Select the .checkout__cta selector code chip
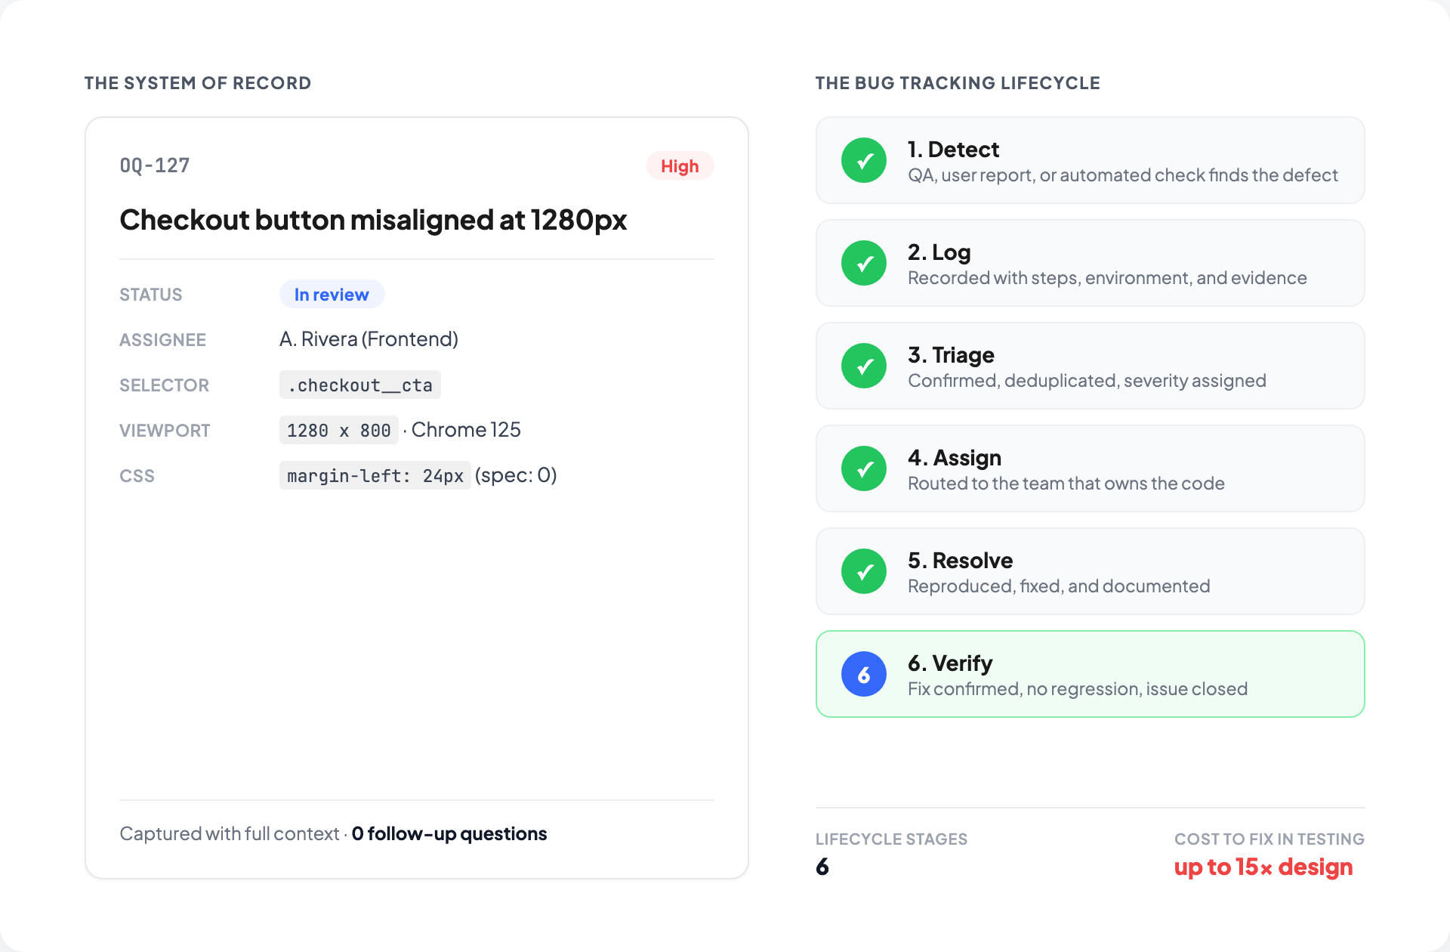This screenshot has width=1450, height=952. click(x=360, y=385)
